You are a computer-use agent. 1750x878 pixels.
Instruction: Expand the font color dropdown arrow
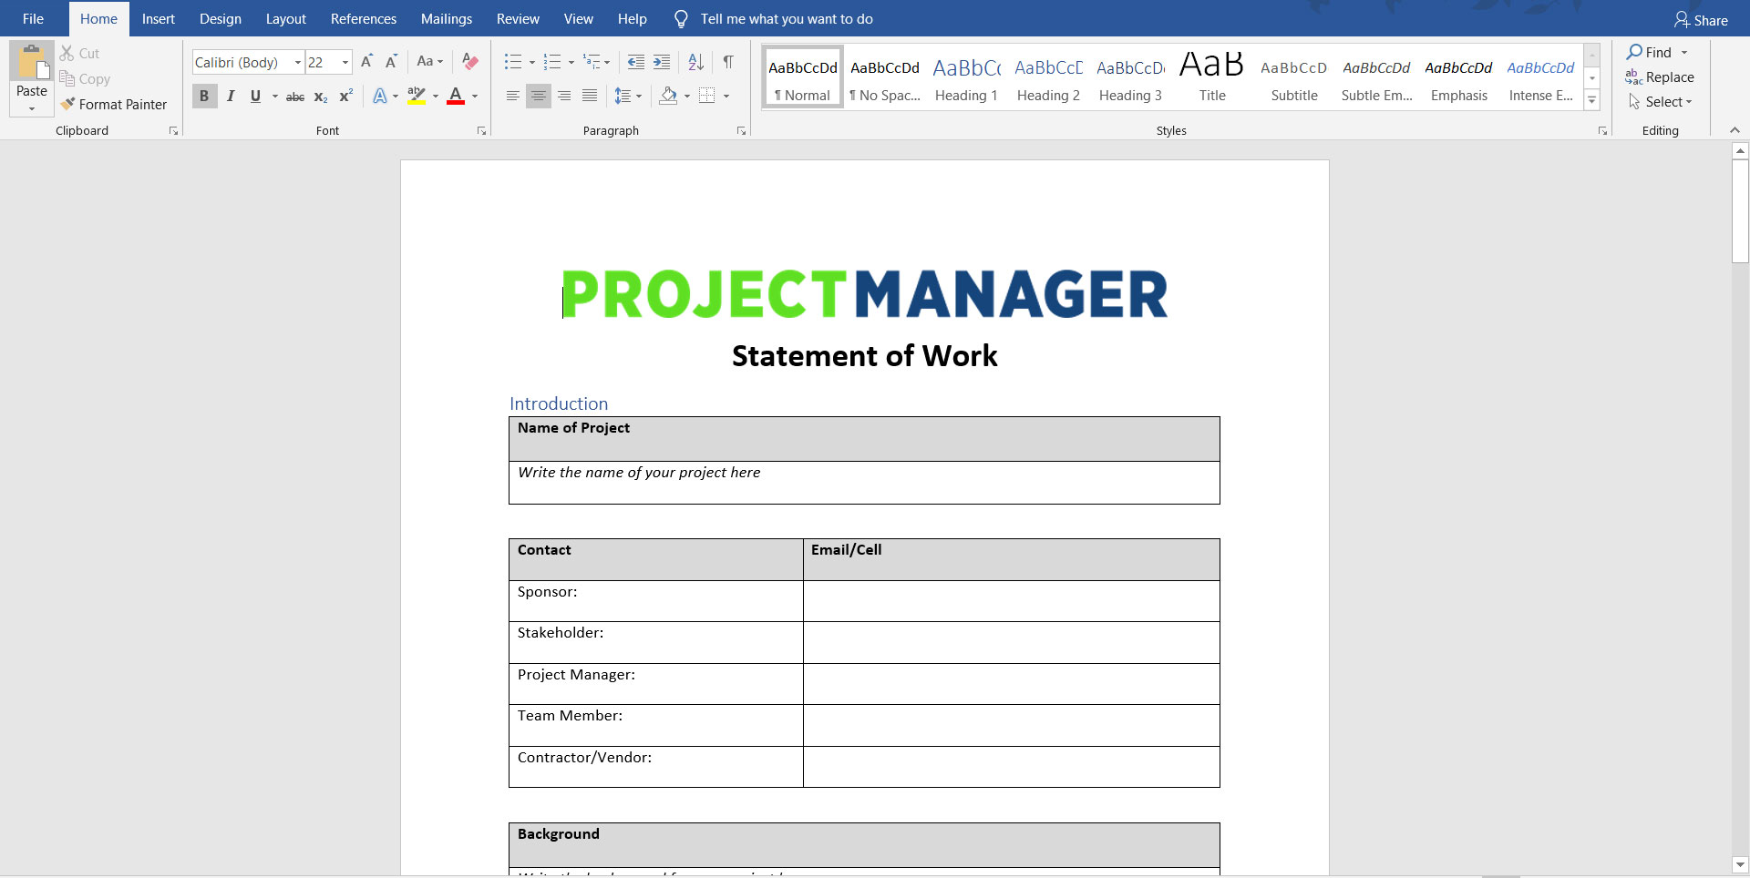coord(475,96)
